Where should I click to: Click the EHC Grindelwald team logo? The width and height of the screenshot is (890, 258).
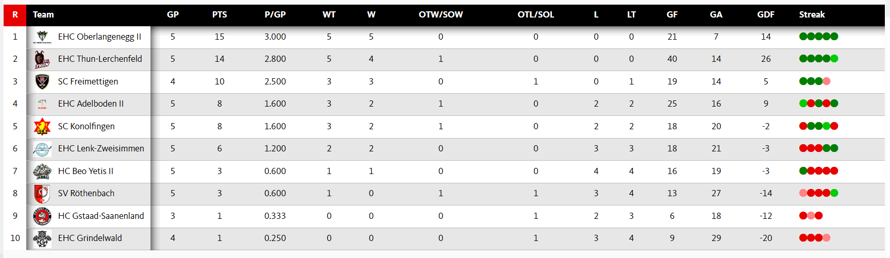coord(42,238)
